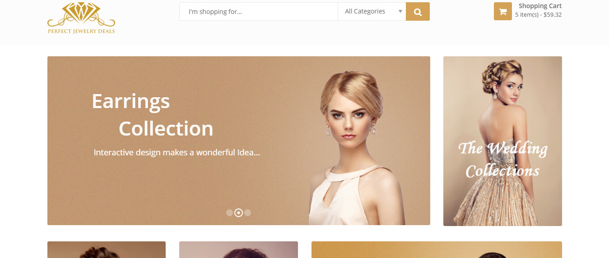
Task: Click the Earrings Collection heading
Action: click(x=153, y=115)
